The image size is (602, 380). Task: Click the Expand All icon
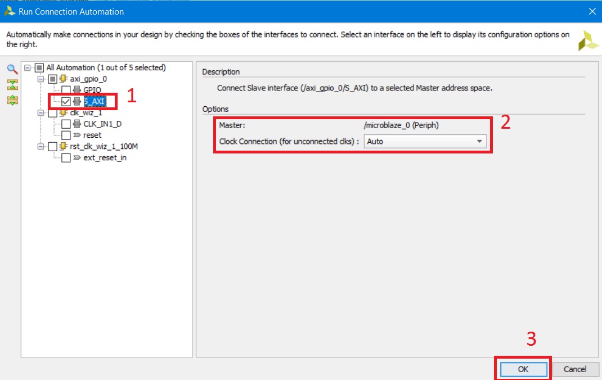pos(12,100)
